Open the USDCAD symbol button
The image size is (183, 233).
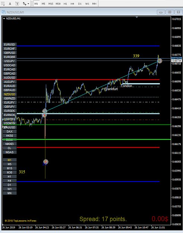pyautogui.click(x=10, y=65)
